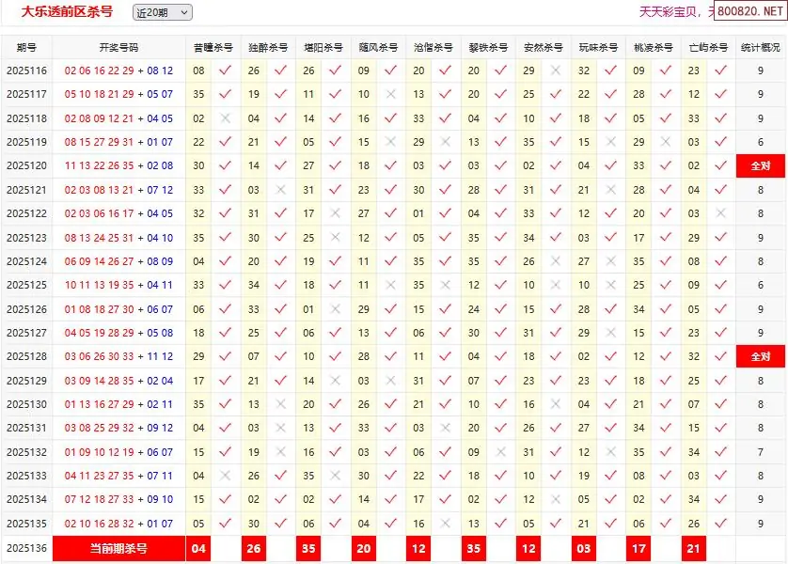Click the 期号 column header

26,47
